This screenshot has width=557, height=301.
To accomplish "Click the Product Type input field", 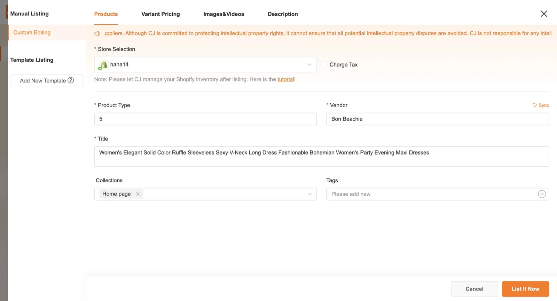I will 205,119.
